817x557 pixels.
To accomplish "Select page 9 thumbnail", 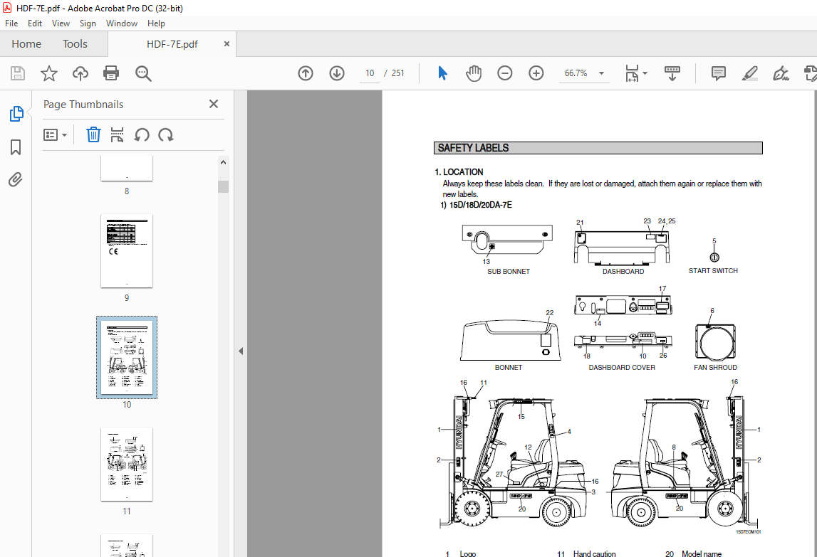I will pyautogui.click(x=127, y=251).
